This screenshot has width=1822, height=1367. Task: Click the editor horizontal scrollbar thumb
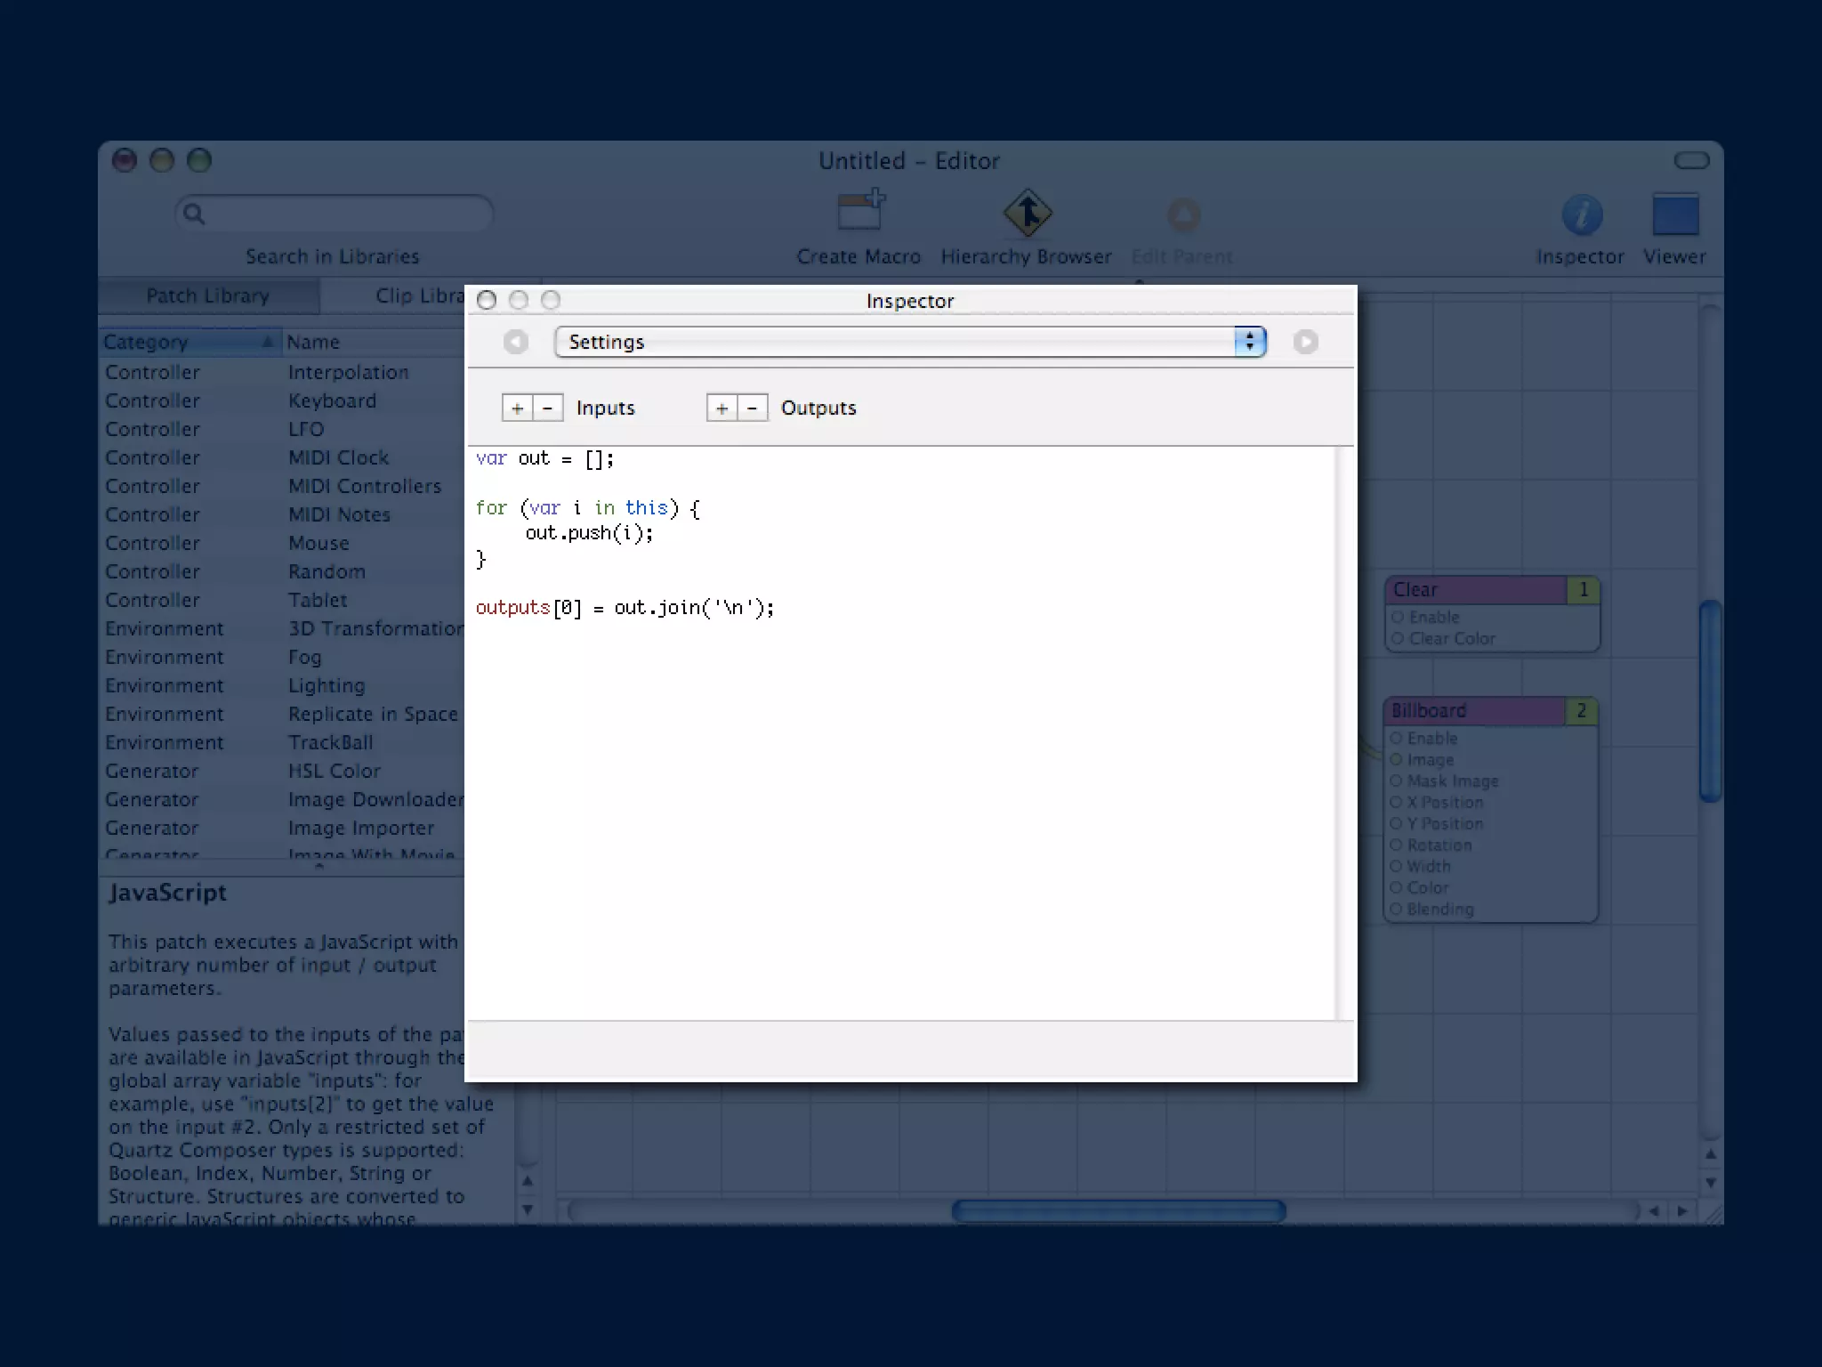[x=1118, y=1211]
